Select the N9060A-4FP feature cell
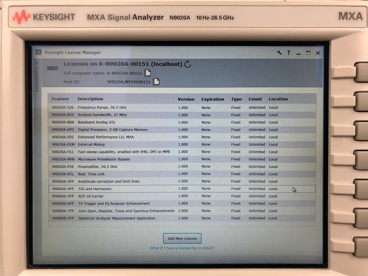368x276 pixels. click(x=63, y=189)
